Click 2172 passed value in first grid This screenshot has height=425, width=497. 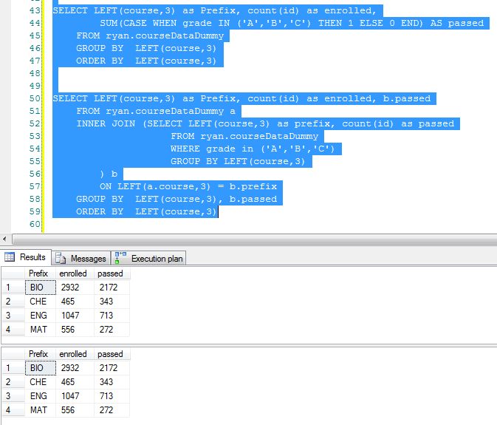112,288
